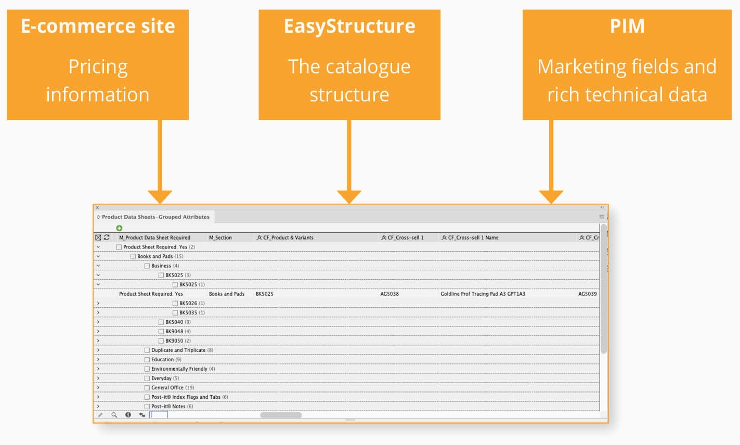Tick the Product Sheet Required: Yes checkbox

pyautogui.click(x=119, y=247)
